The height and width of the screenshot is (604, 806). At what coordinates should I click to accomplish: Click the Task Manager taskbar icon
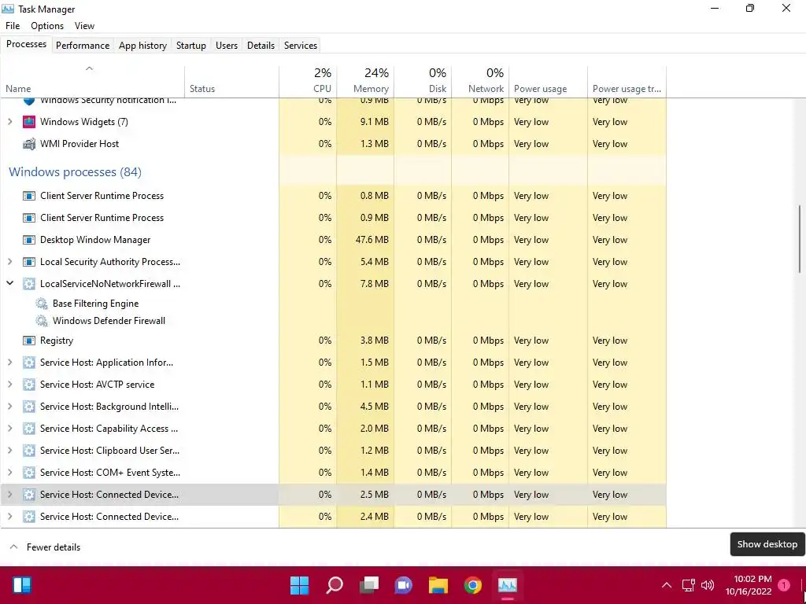pos(508,585)
